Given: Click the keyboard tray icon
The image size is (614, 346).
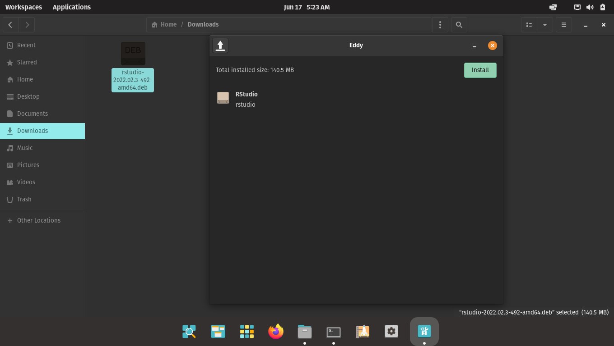Looking at the screenshot, I should click(x=577, y=7).
